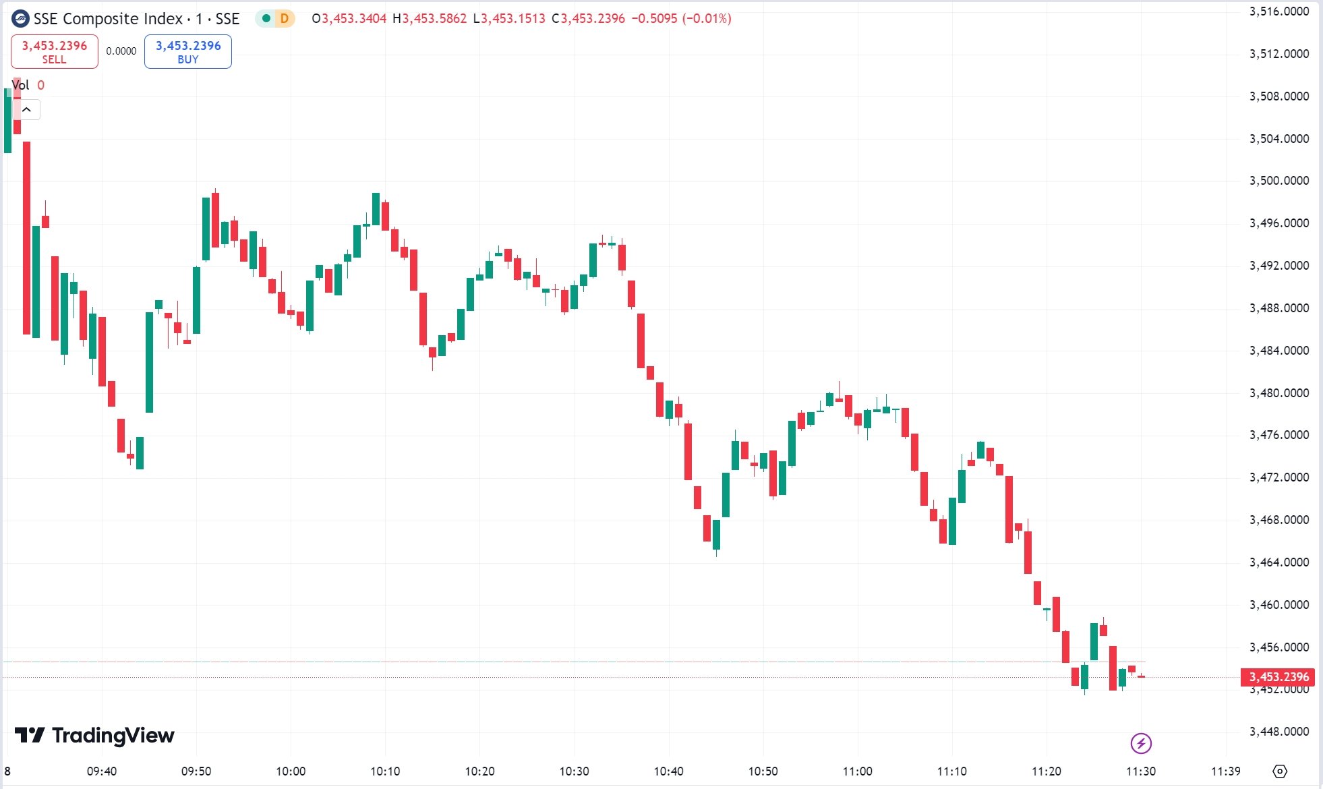Select the Vol volume indicator label

point(21,85)
